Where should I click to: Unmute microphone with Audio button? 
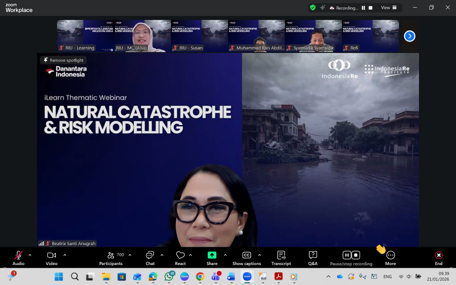pos(19,258)
